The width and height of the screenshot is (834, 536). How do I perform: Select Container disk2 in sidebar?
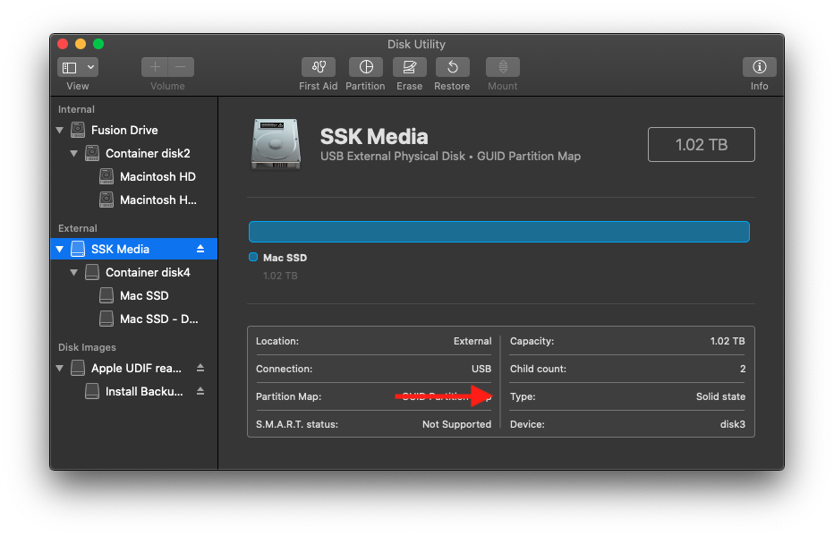(x=133, y=154)
